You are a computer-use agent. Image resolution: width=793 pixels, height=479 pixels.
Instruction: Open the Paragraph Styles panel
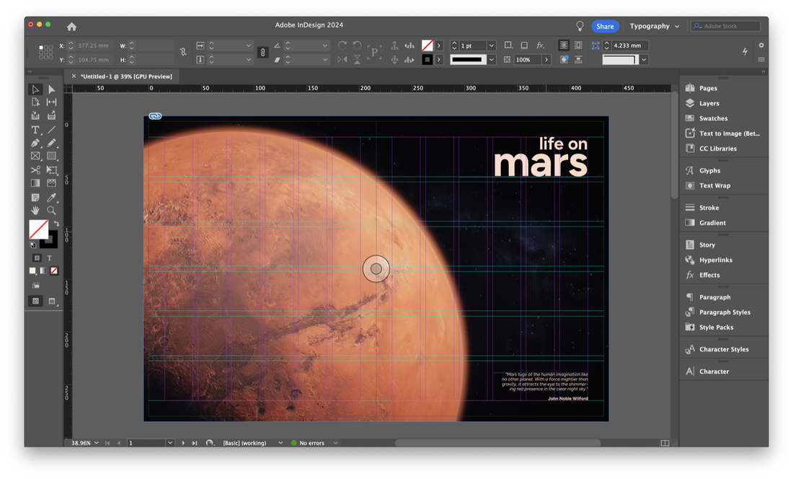tap(724, 312)
